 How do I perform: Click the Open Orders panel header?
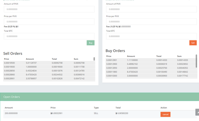(x=99, y=97)
